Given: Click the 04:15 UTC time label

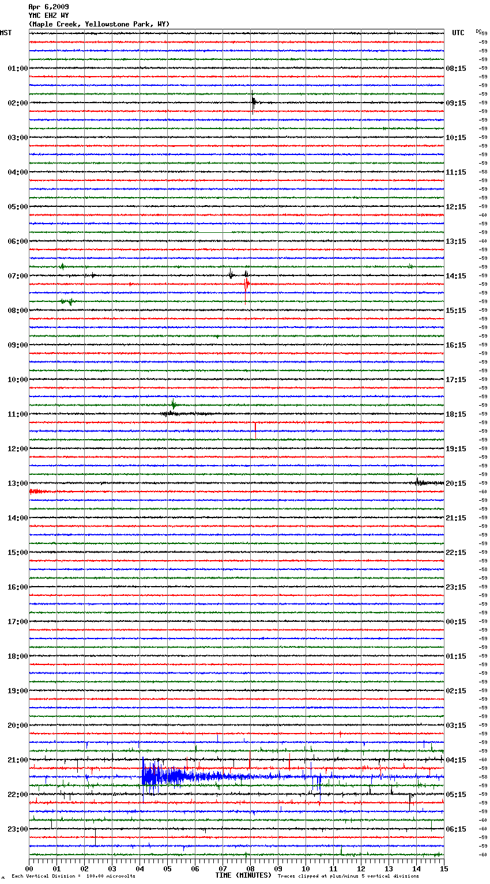Looking at the screenshot, I should (456, 760).
